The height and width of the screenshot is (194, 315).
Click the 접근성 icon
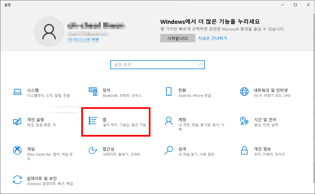(93, 150)
